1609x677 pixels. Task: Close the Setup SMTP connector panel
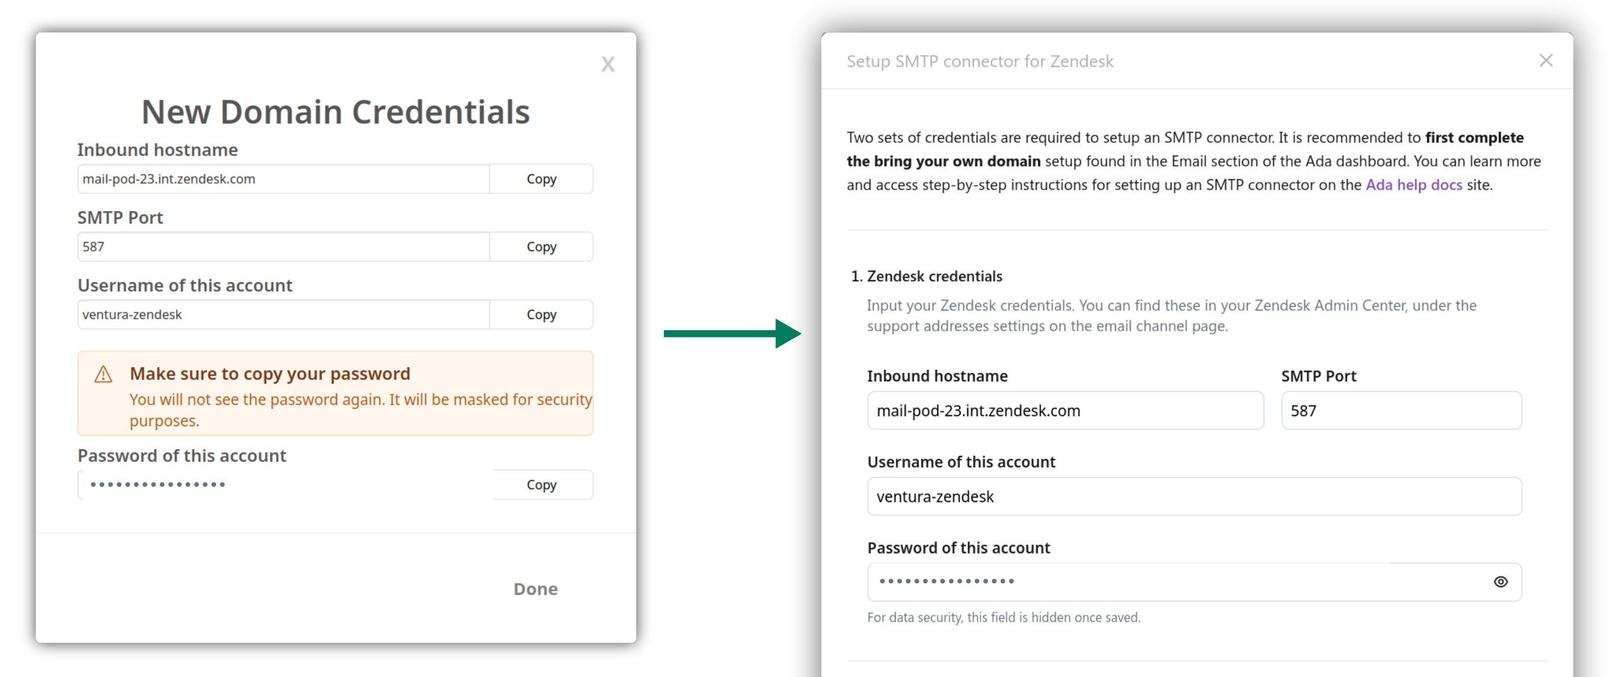click(x=1546, y=60)
